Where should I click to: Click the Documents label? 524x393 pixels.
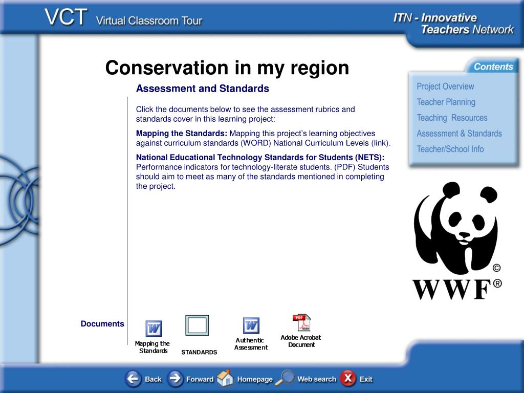[x=102, y=324]
